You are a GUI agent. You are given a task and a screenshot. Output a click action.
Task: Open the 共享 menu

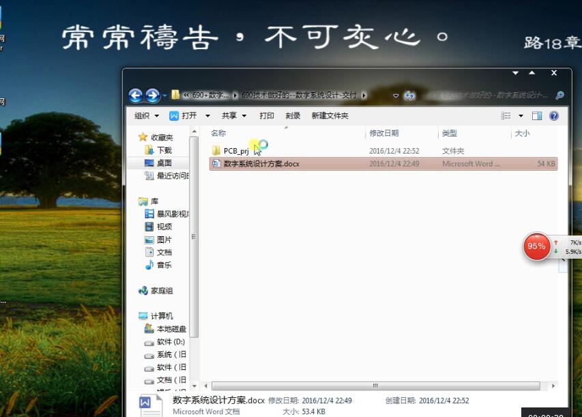point(234,116)
